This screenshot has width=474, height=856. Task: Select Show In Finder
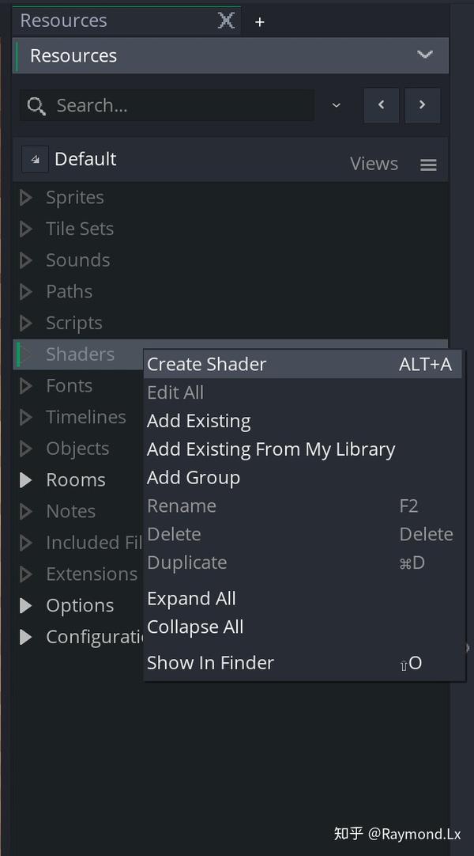(x=211, y=662)
